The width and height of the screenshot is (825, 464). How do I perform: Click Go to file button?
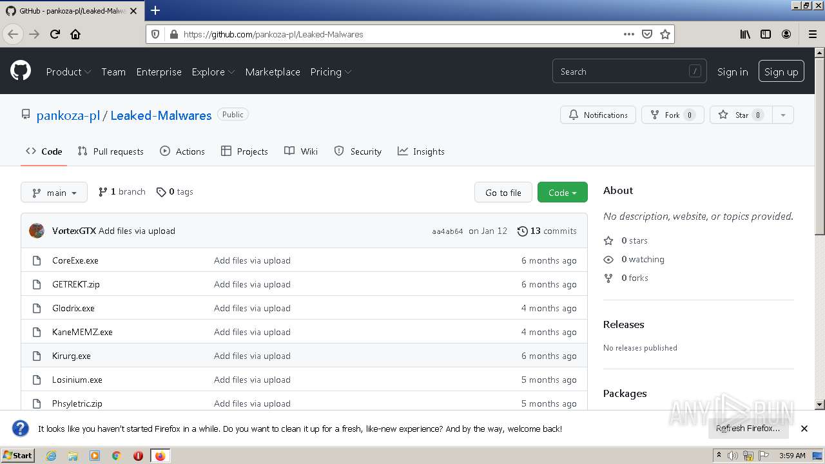click(x=503, y=192)
